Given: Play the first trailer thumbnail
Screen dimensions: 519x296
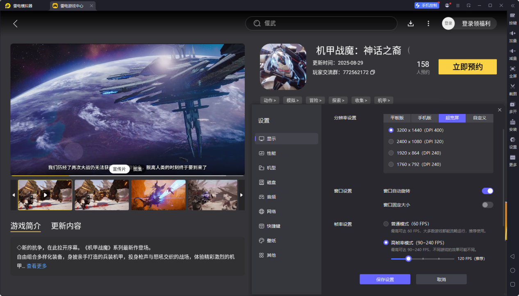Looking at the screenshot, I should 45,195.
